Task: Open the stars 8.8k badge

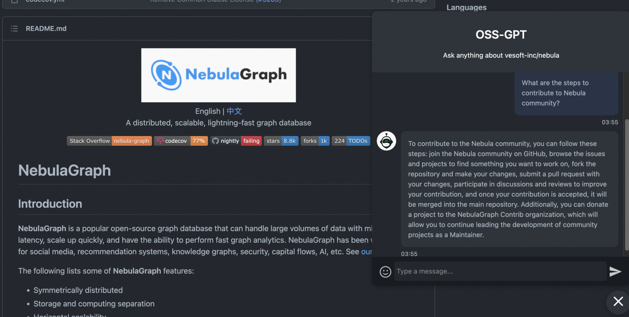Action: [x=281, y=141]
